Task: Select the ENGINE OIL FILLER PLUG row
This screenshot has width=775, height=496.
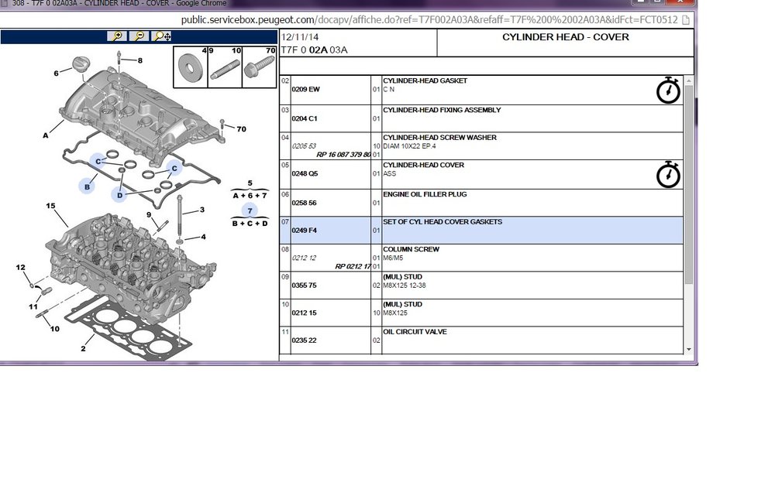Action: [481, 203]
